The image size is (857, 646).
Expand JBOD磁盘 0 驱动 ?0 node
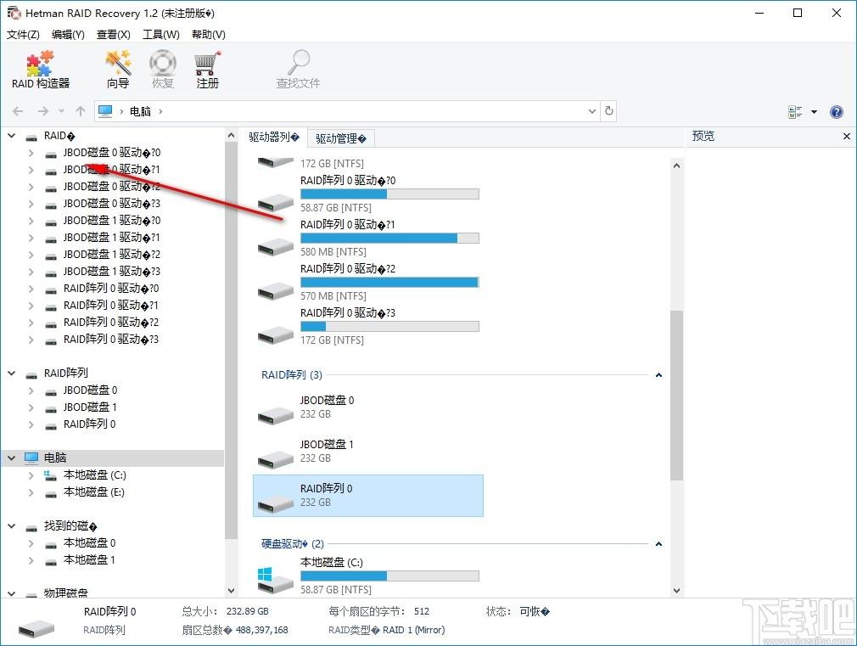click(x=31, y=153)
